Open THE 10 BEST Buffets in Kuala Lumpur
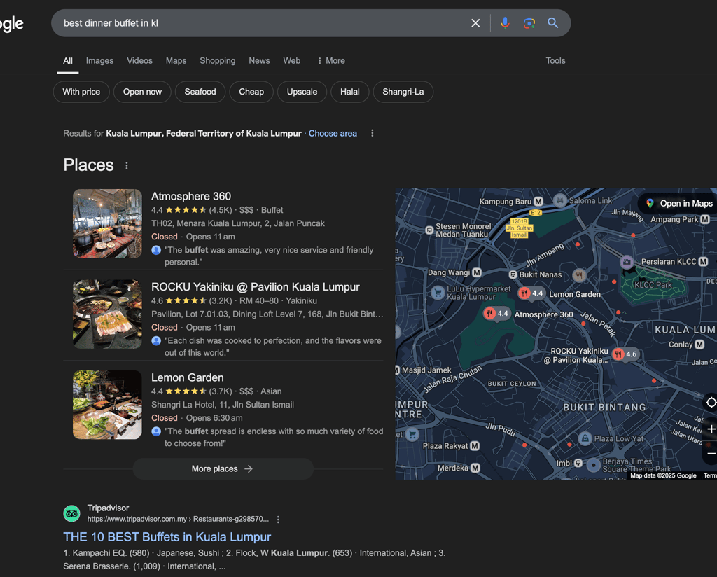The width and height of the screenshot is (717, 577). coord(167,537)
